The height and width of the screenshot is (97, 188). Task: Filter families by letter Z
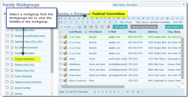click(182, 18)
